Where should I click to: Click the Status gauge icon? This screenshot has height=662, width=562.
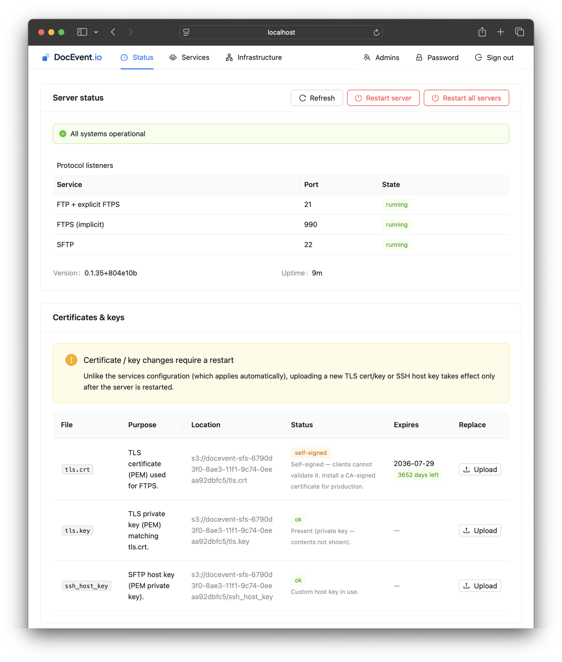click(124, 57)
